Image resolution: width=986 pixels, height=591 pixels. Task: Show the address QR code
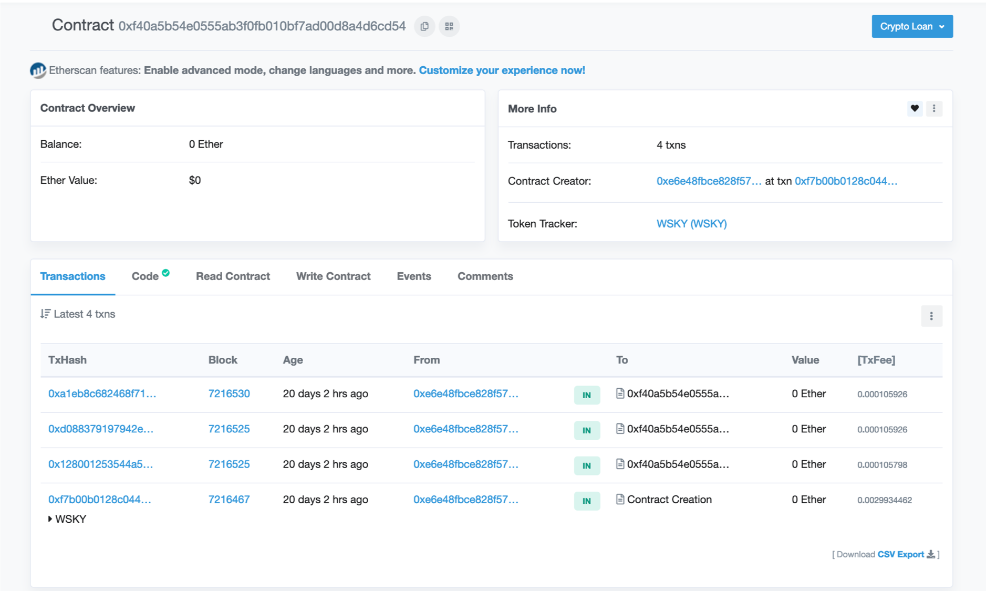pyautogui.click(x=449, y=26)
